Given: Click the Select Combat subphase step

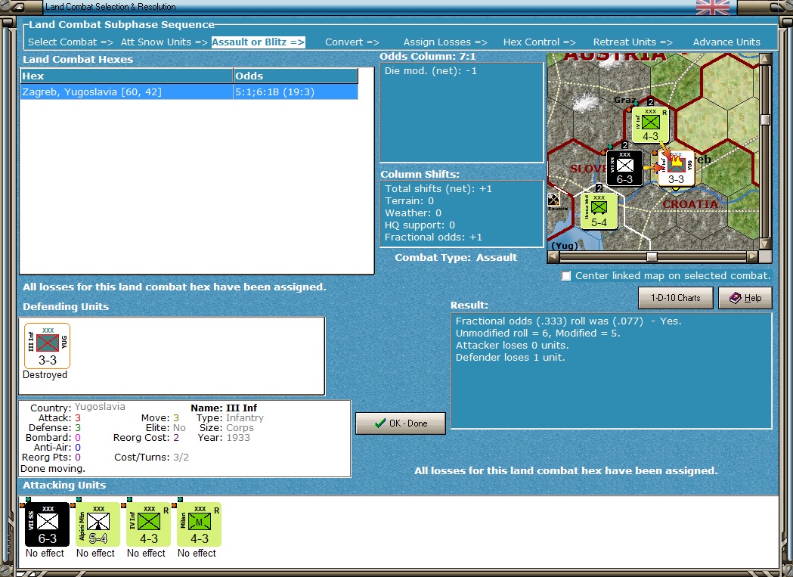Looking at the screenshot, I should point(70,42).
